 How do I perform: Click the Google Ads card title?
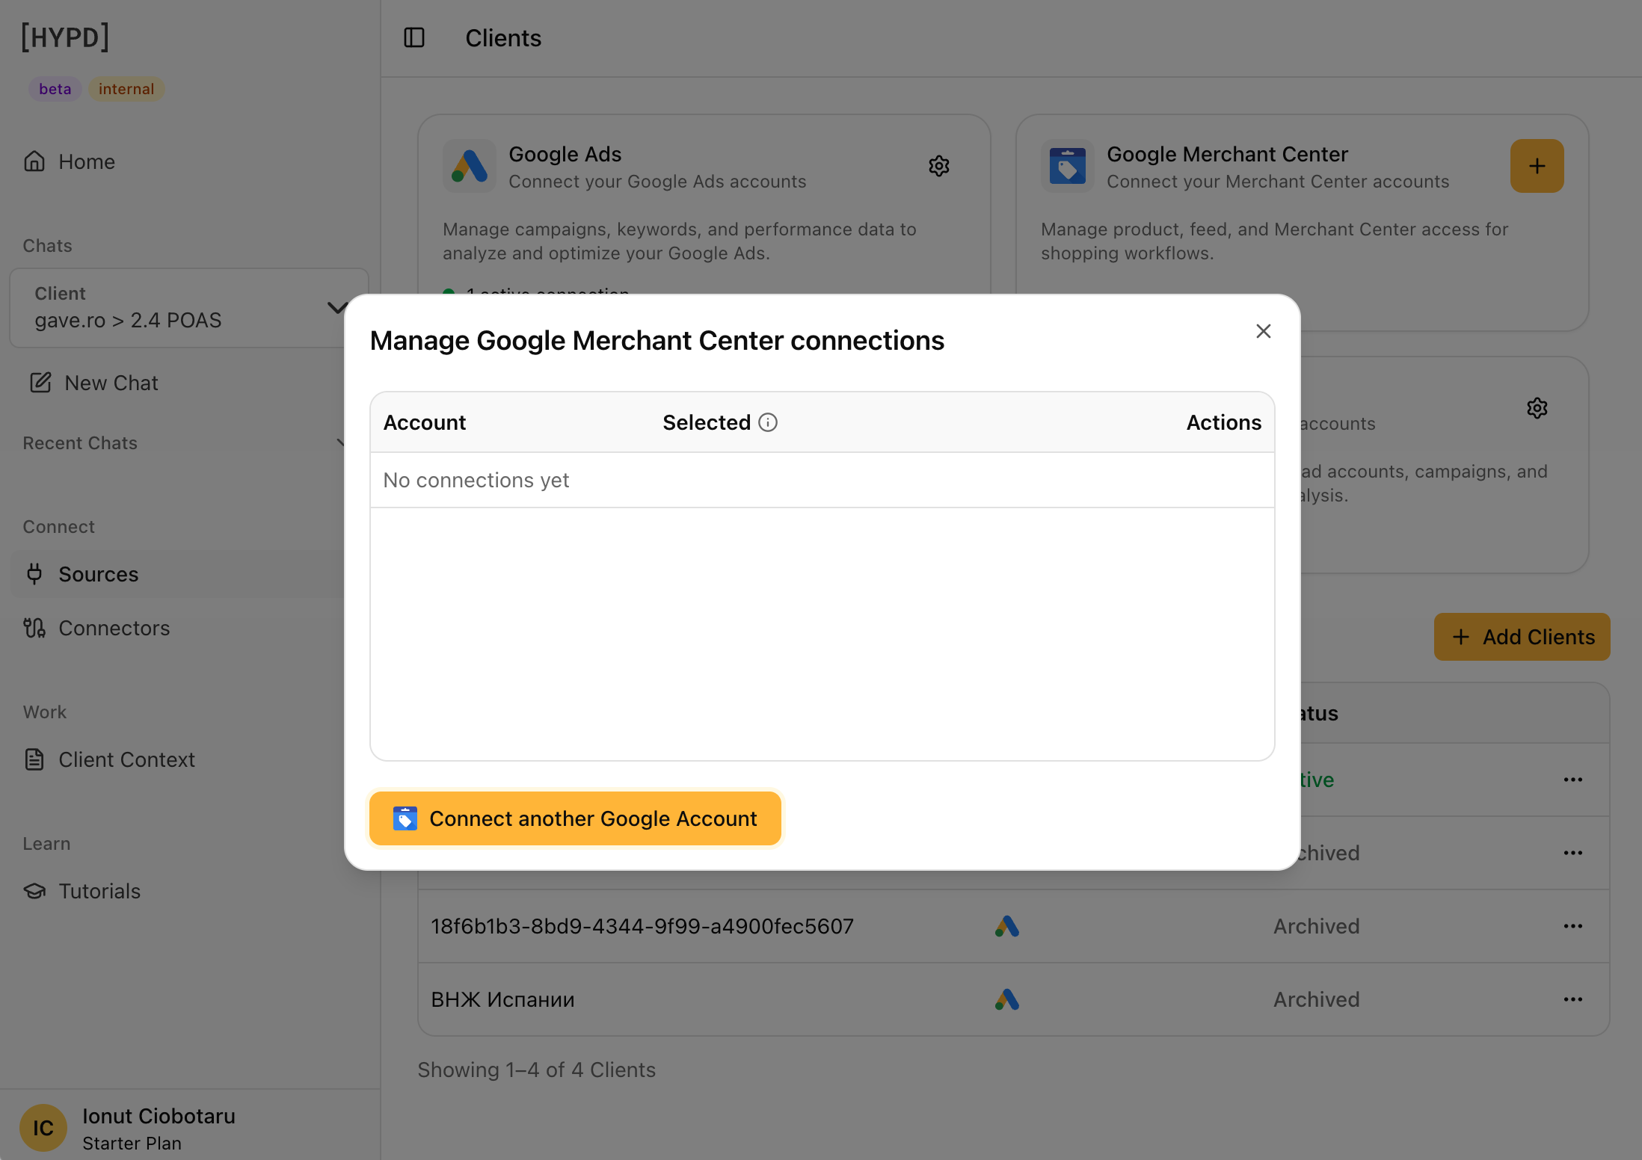tap(565, 154)
